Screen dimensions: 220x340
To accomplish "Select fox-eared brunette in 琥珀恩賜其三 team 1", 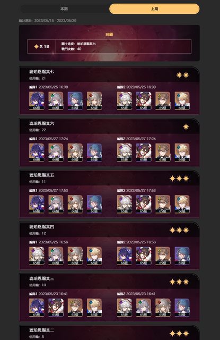I will tap(56, 307).
